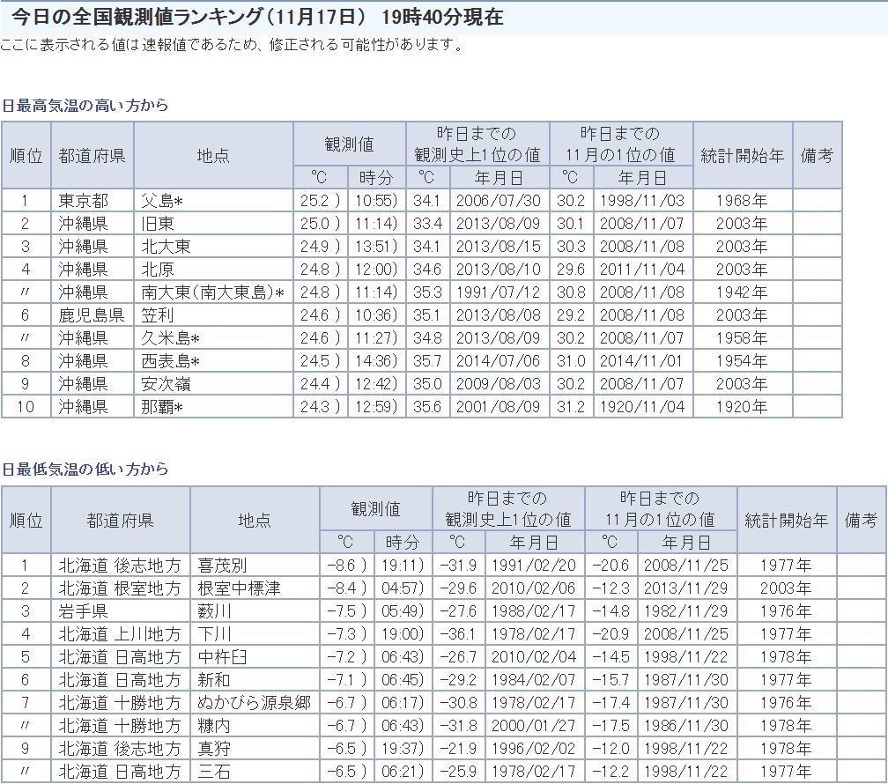The image size is (888, 784).
Task: Select the 真狩 station name
Action: [214, 749]
